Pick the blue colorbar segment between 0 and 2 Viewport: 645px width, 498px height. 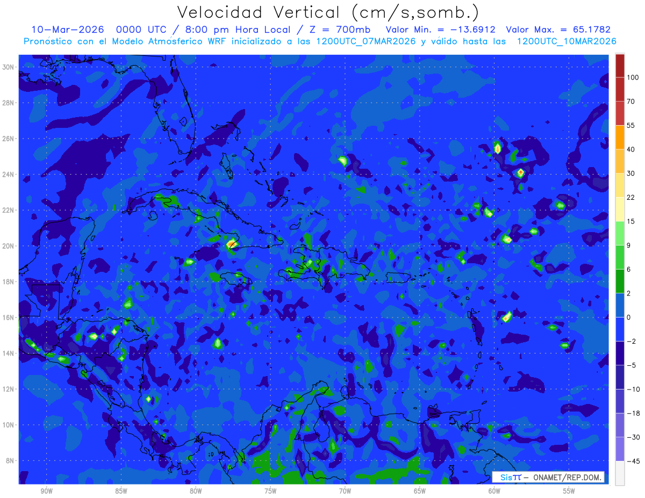pos(620,305)
